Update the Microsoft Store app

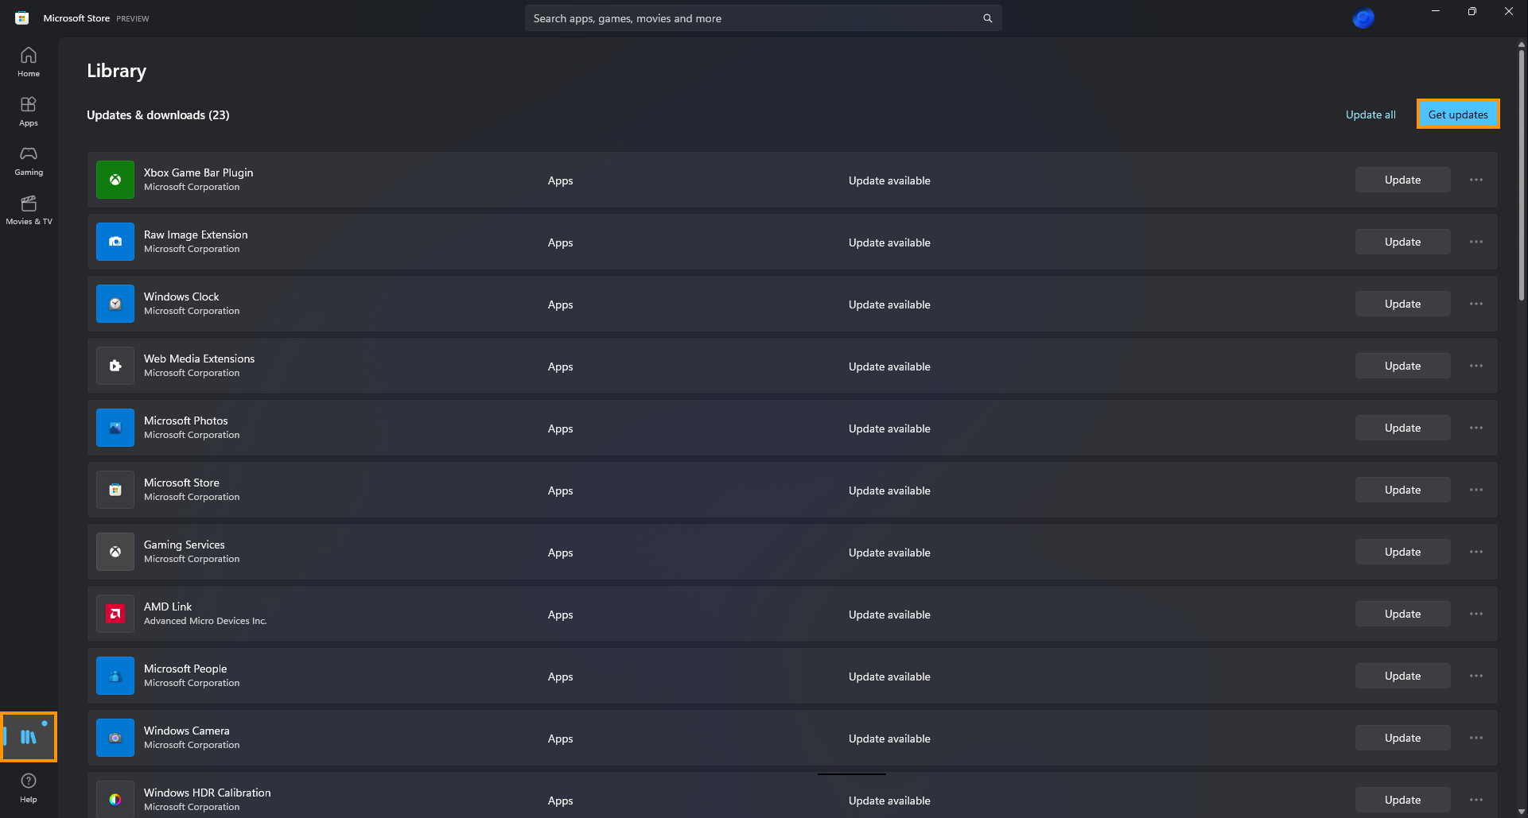click(1402, 490)
